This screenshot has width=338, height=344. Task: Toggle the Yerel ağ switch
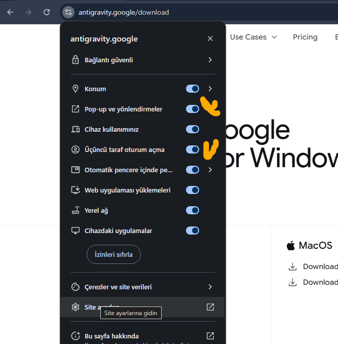tap(193, 210)
